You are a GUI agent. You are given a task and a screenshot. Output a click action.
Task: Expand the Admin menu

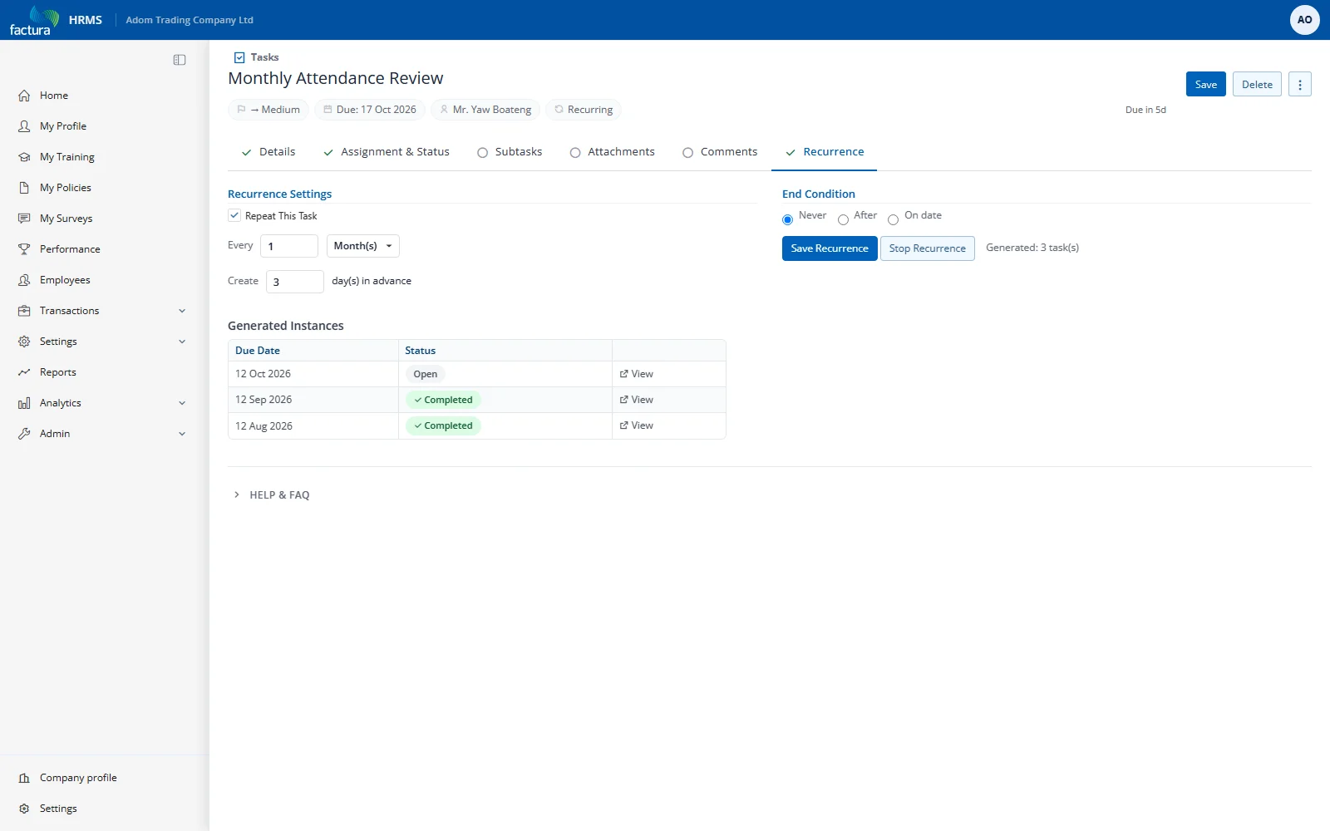click(x=104, y=434)
